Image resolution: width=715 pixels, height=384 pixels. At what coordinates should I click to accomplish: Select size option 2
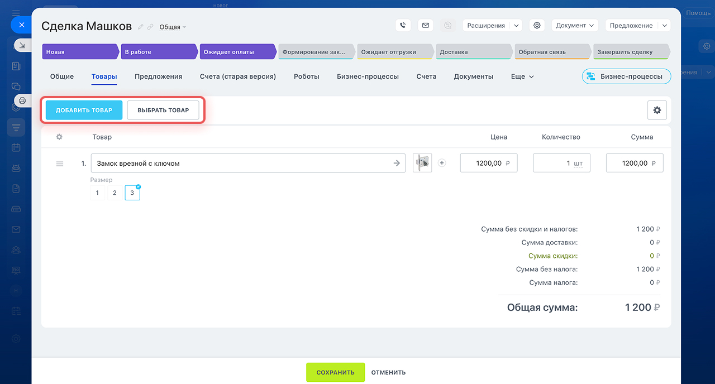pyautogui.click(x=115, y=193)
